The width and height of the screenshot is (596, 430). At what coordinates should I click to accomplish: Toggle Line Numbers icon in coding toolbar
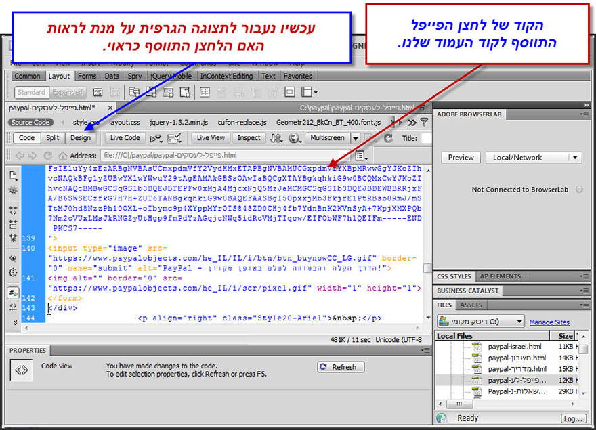14,293
